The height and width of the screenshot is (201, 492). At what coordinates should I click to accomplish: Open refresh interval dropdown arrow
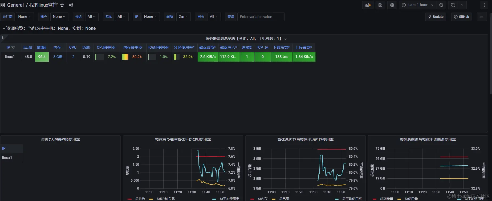(462, 5)
